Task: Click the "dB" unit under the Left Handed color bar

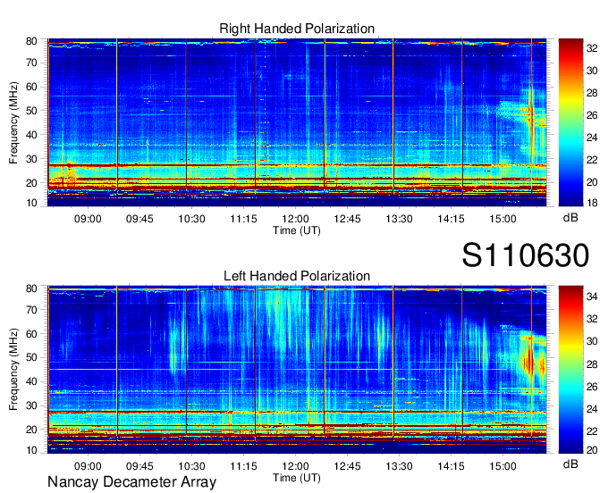Action: (x=570, y=464)
